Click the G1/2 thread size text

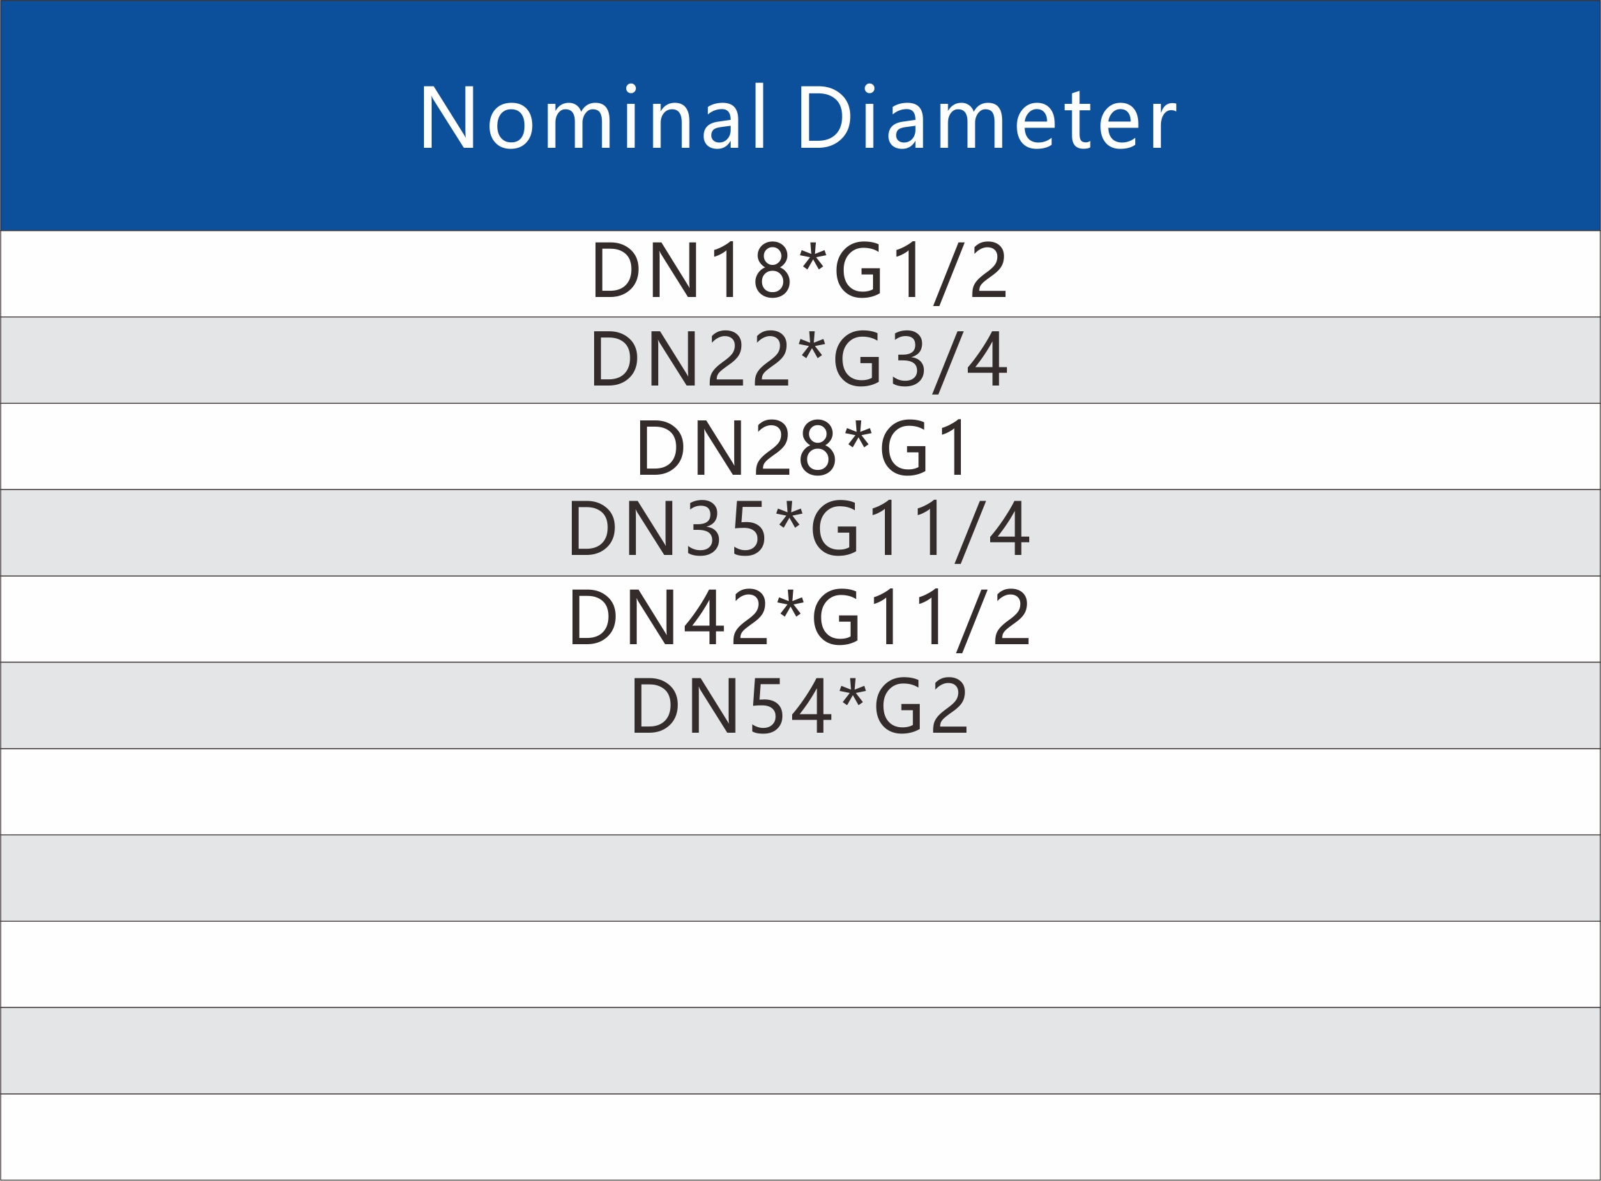pyautogui.click(x=921, y=272)
